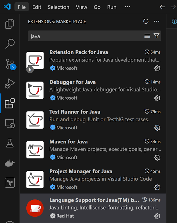This screenshot has height=223, width=177.
Task: Open the Run and Debug view
Action: [x=10, y=84]
